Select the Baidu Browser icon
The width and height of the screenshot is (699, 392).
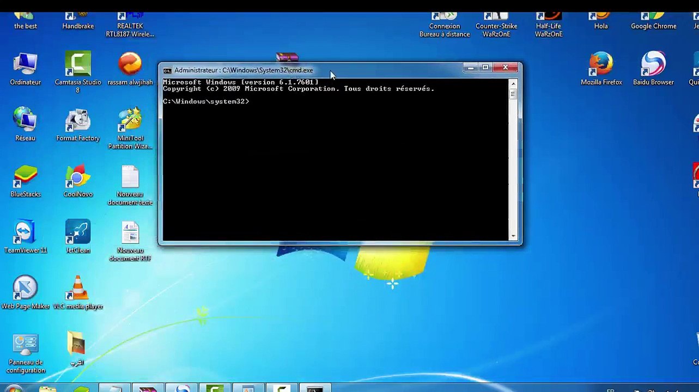coord(653,70)
